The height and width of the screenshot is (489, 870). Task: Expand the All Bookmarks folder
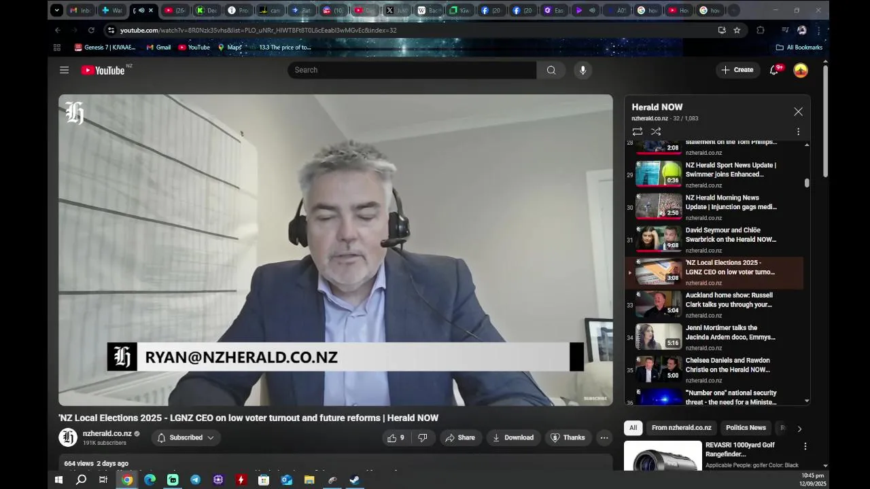tap(799, 48)
